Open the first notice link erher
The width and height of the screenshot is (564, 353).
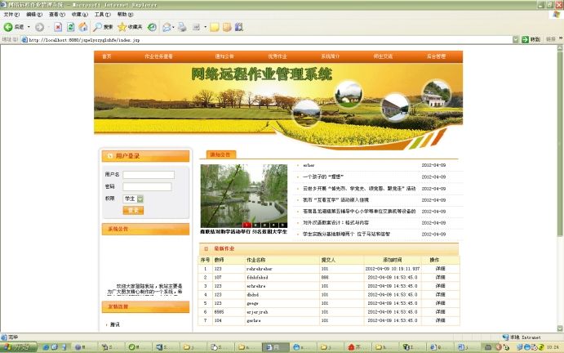[x=309, y=165]
